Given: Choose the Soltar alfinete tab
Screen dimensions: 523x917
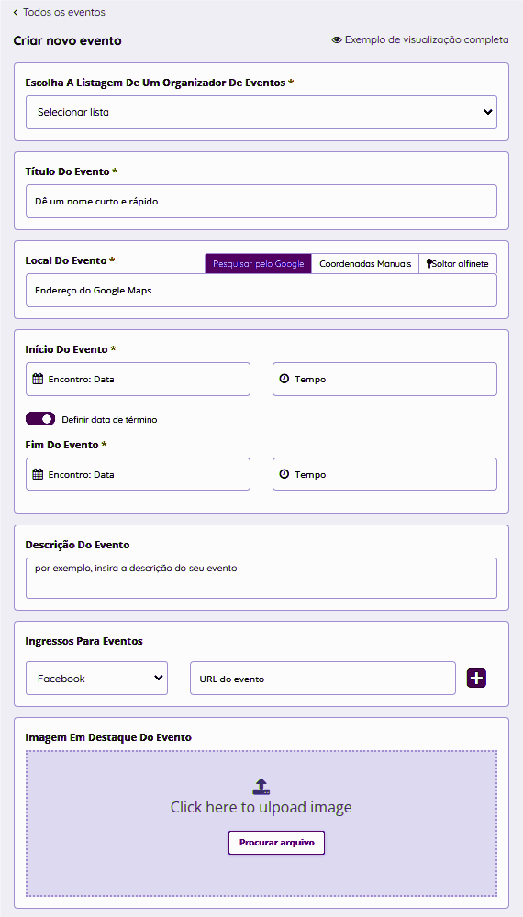Looking at the screenshot, I should point(458,264).
